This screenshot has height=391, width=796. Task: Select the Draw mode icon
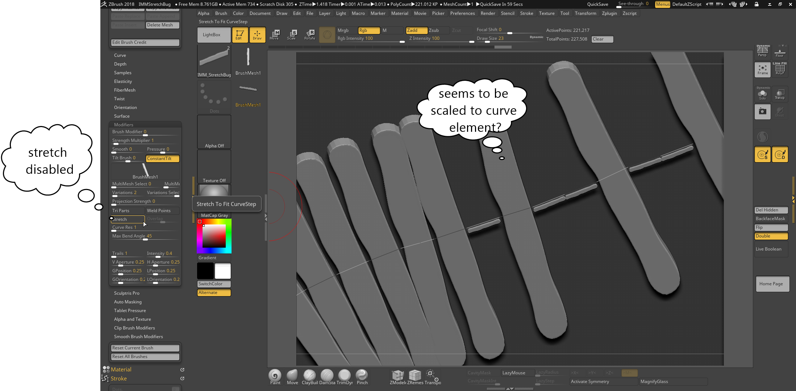(x=257, y=35)
